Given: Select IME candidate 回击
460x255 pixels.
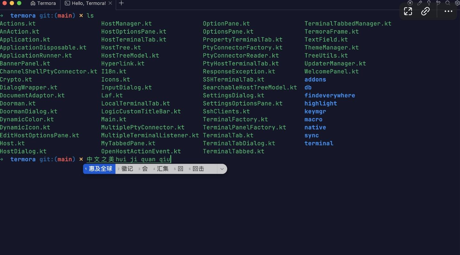Looking at the screenshot, I should (196, 169).
